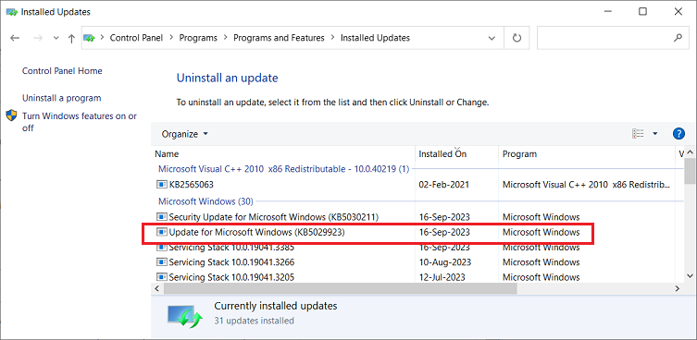The height and width of the screenshot is (340, 697).
Task: Collapse the Microsoft Visual C++ 2010 group
Action: click(x=284, y=169)
